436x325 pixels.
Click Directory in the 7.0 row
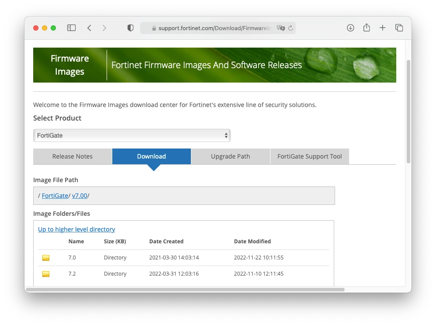click(115, 258)
